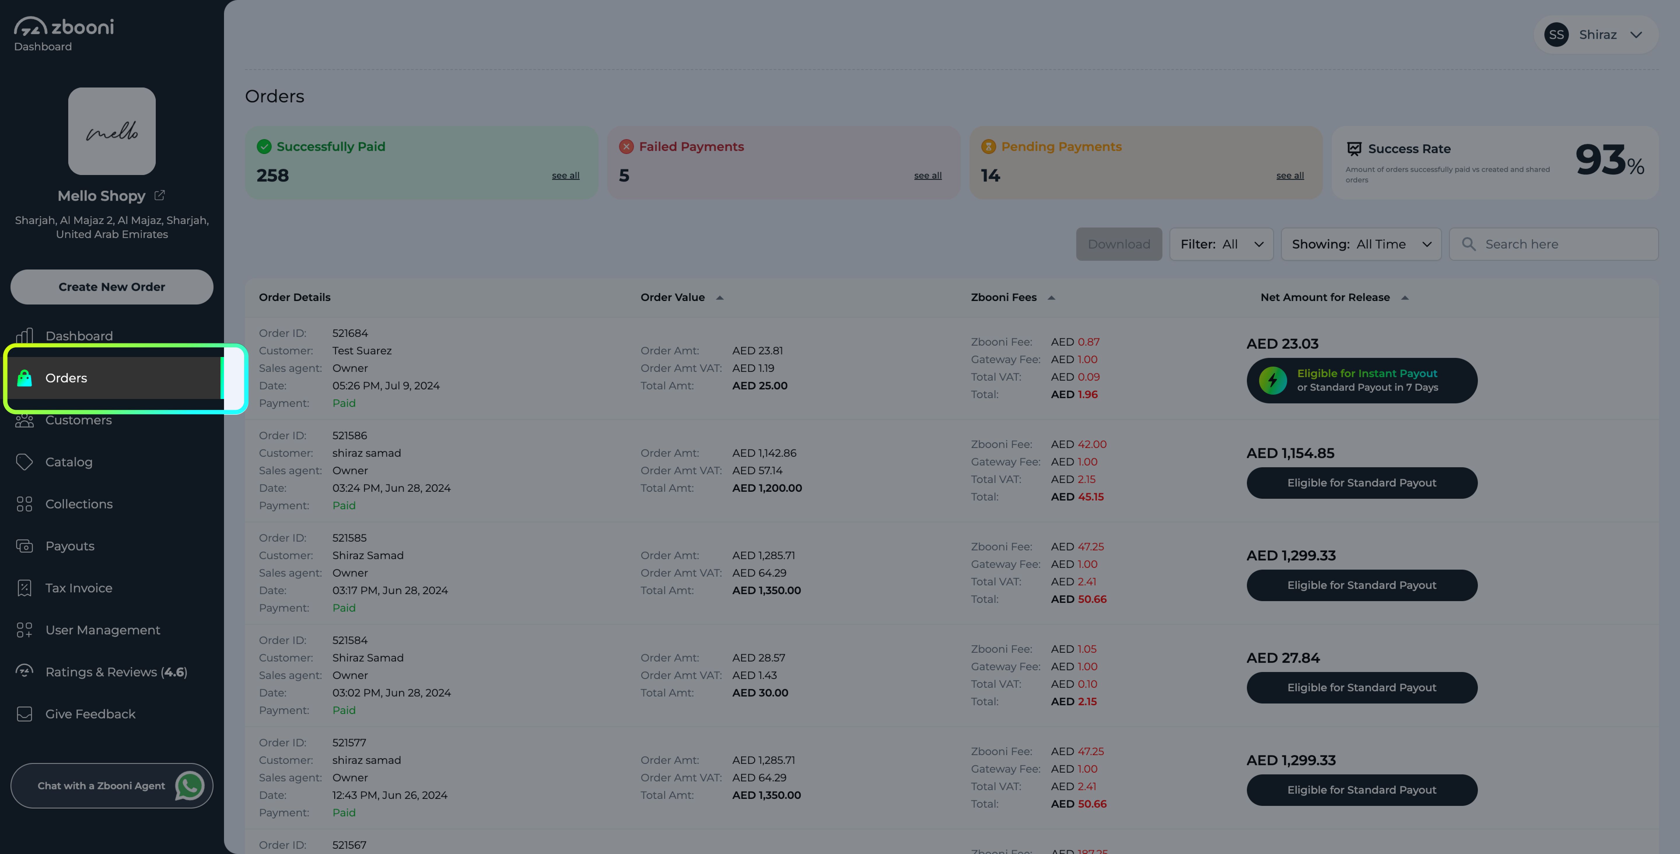
Task: Click the green Successfully Paid checkmark icon
Action: coord(264,146)
